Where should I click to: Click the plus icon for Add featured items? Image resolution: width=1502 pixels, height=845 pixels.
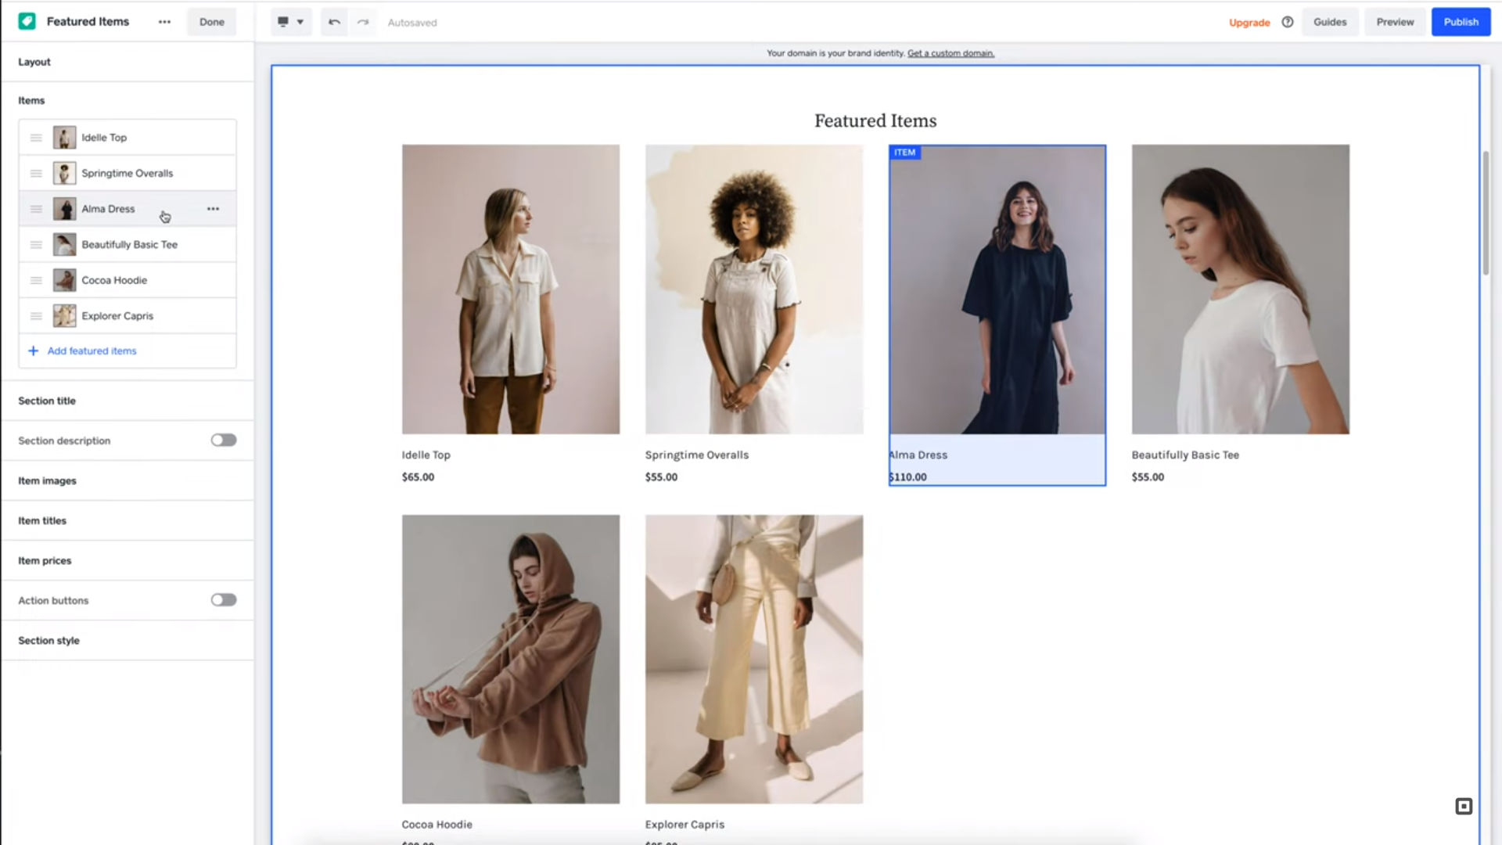(x=33, y=351)
